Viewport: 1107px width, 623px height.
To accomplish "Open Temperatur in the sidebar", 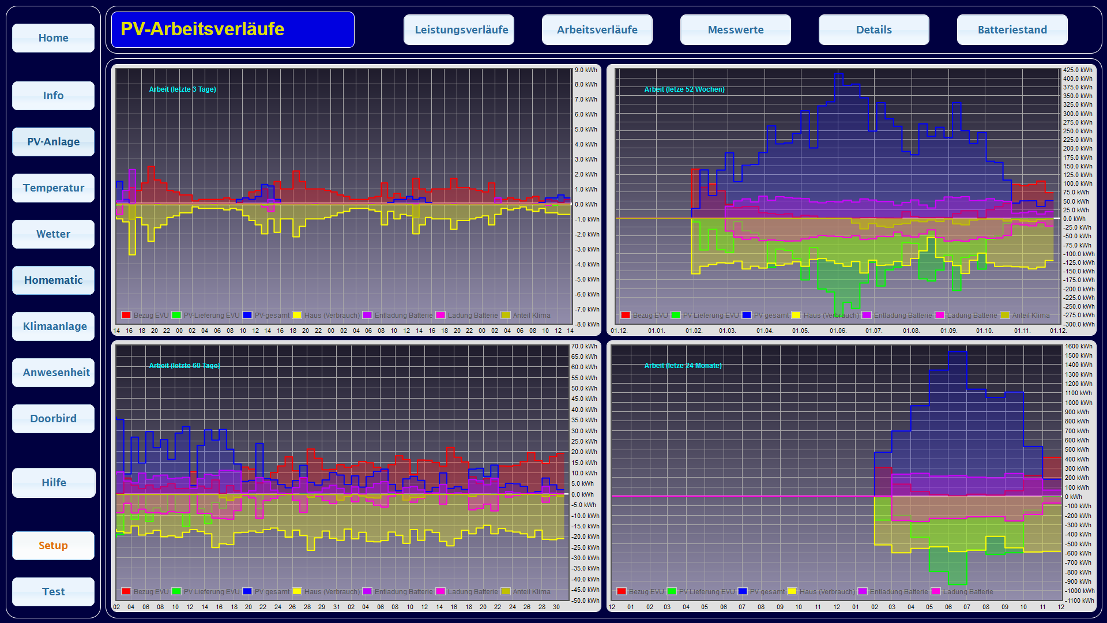I will pyautogui.click(x=53, y=188).
